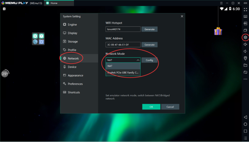Viewport: 249px width, 142px height.
Task: Open the shared folder icon
Action: pos(245,65)
